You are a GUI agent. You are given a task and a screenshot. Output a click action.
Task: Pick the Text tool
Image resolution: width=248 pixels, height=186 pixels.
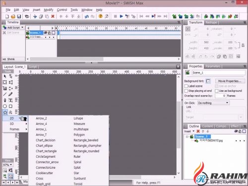(x=10, y=100)
